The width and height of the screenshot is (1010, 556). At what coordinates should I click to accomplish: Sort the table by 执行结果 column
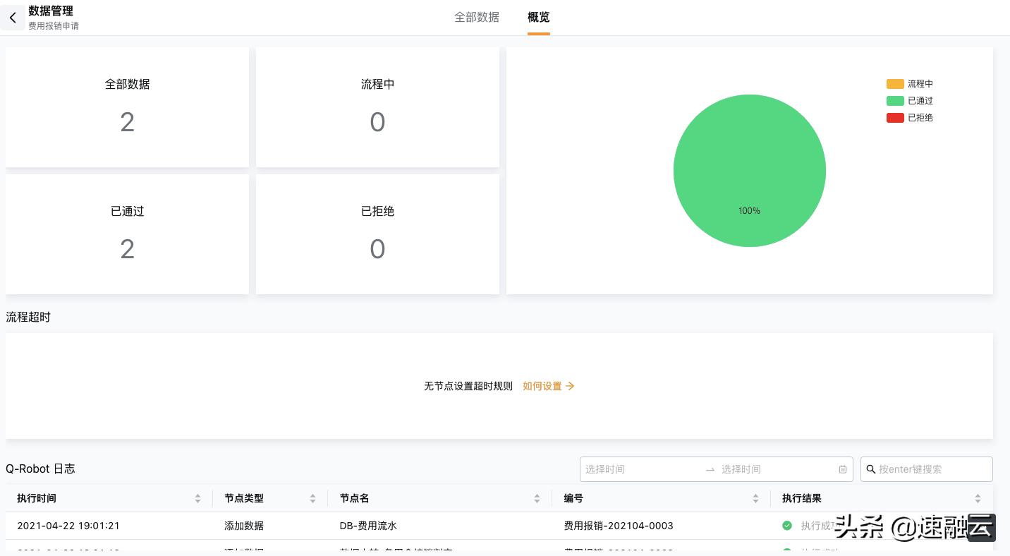tap(978, 498)
